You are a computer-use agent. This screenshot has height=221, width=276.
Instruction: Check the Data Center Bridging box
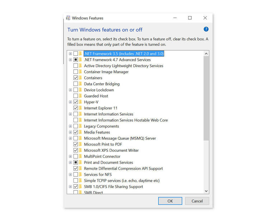[76, 84]
